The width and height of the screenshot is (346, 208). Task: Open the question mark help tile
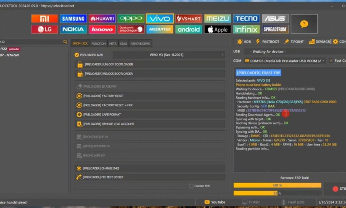pyautogui.click(x=304, y=24)
